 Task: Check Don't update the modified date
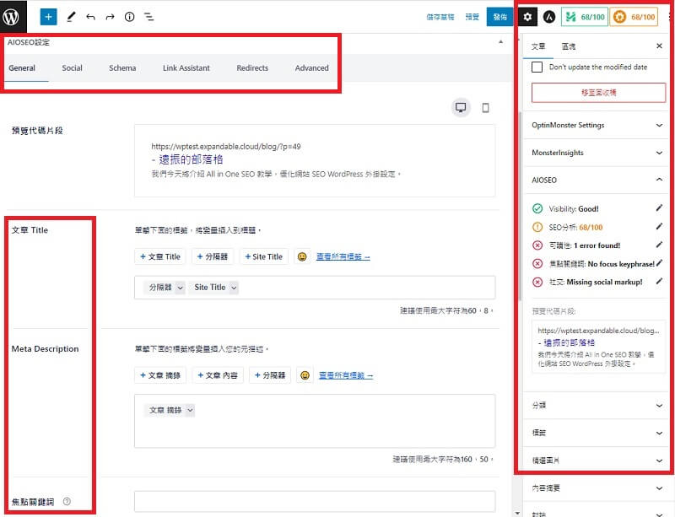(537, 67)
